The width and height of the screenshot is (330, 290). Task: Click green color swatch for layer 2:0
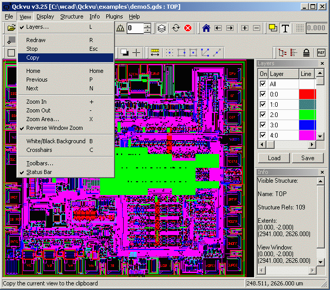point(307,114)
